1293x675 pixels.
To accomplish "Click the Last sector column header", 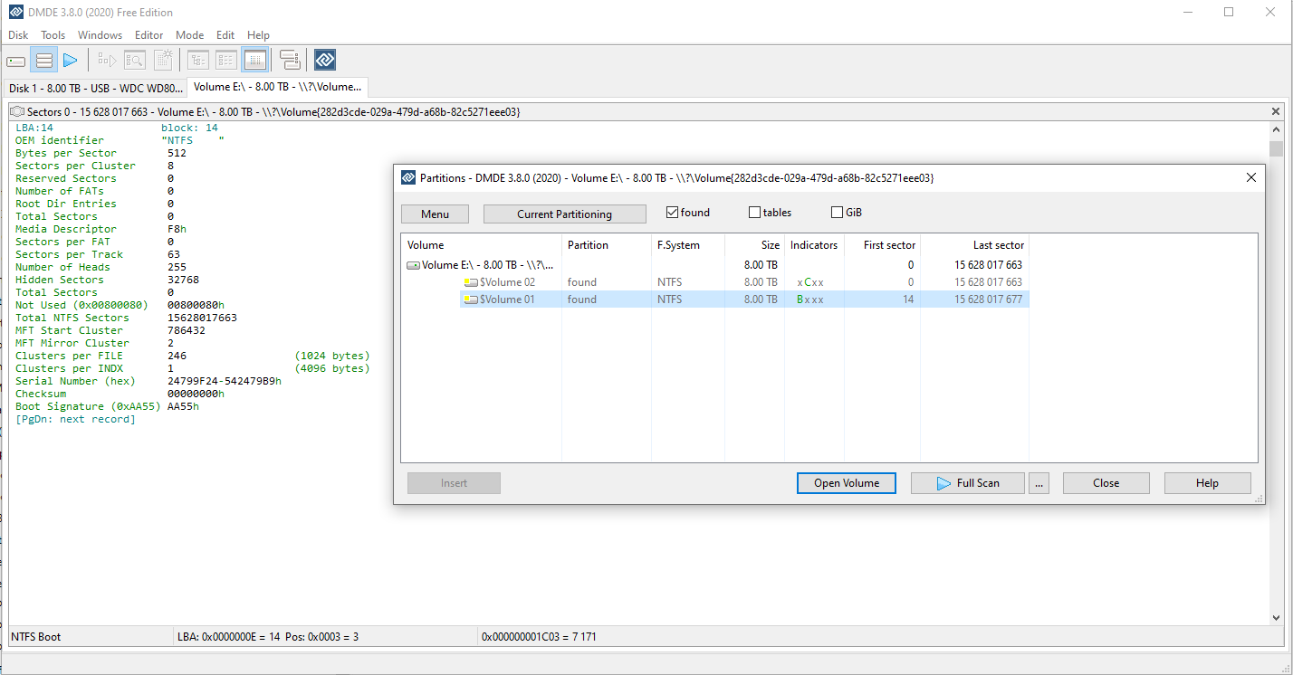I will tap(974, 245).
